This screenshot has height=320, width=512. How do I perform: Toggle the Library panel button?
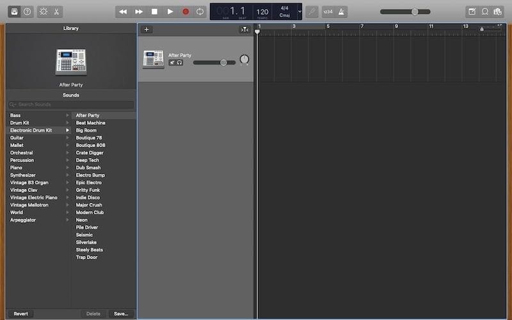point(14,12)
